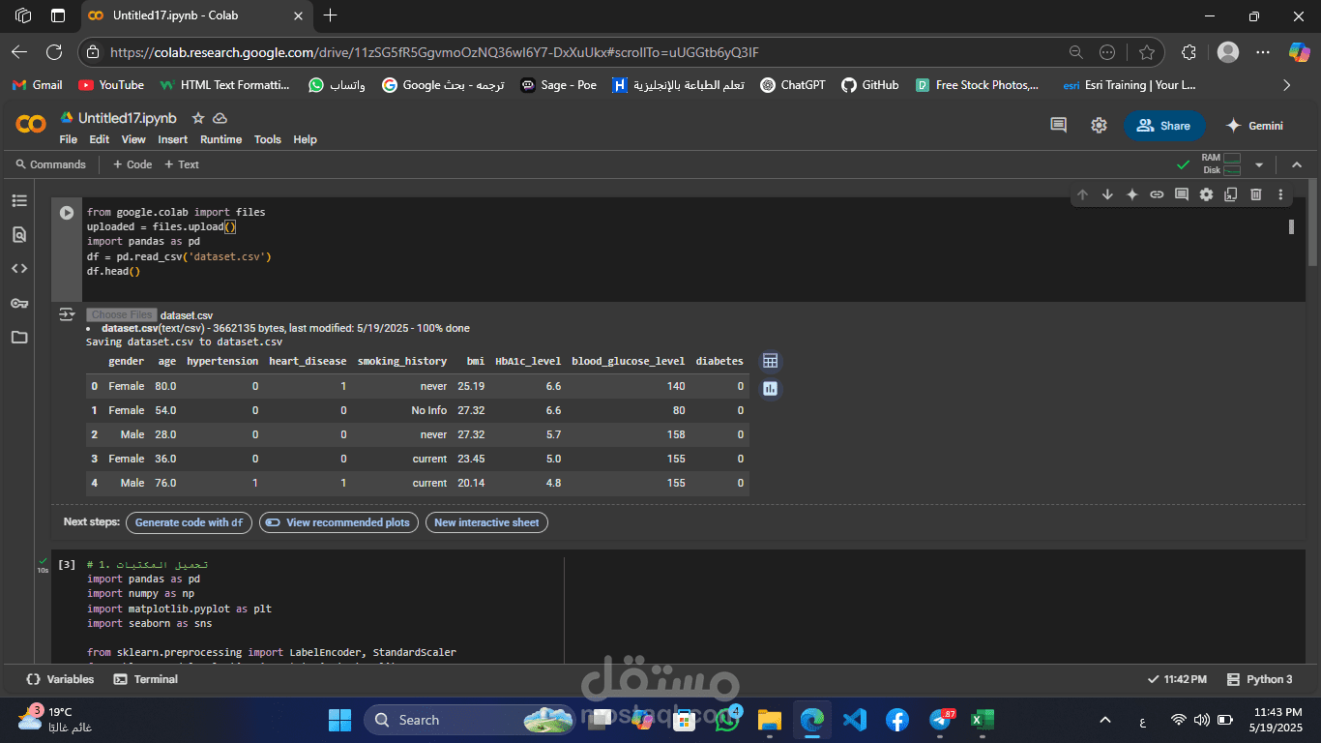Click the suggest charts icon beside table
The width and height of the screenshot is (1321, 743).
tap(770, 389)
